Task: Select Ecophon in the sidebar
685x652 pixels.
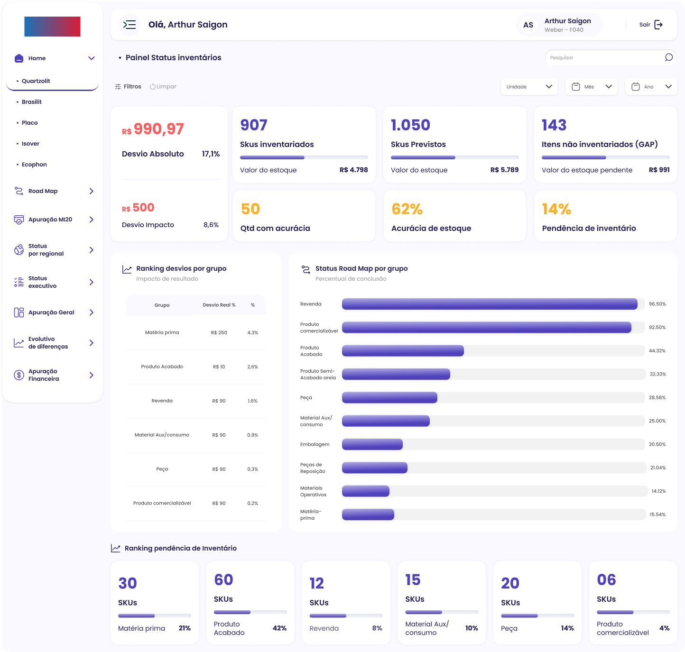Action: coord(34,165)
